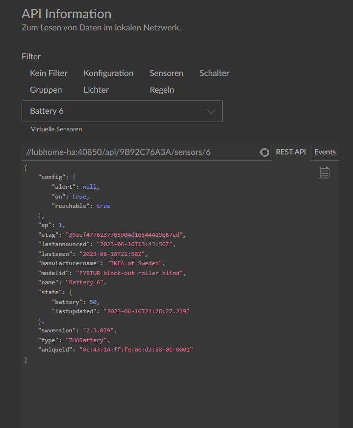This screenshot has height=428, width=353.
Task: Click the lastseen timestamp value
Action: coord(112,254)
